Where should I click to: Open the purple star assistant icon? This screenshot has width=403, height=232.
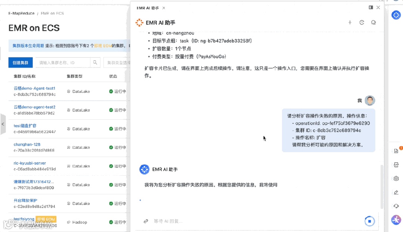(x=396, y=220)
